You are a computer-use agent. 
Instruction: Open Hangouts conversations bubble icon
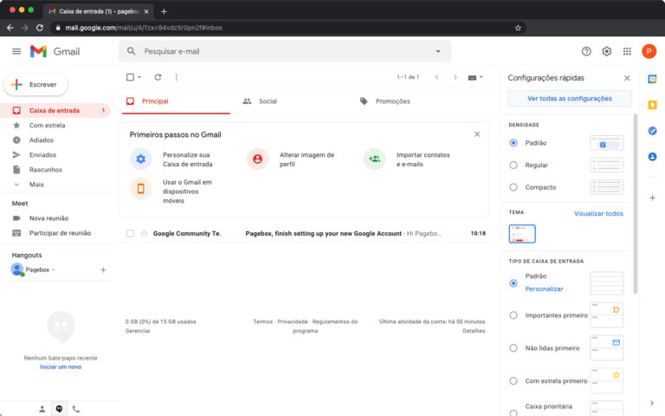coord(59,409)
